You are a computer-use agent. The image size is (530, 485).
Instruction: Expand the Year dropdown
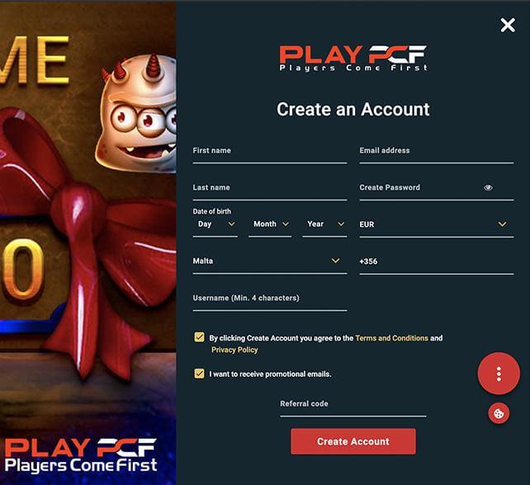coord(324,224)
